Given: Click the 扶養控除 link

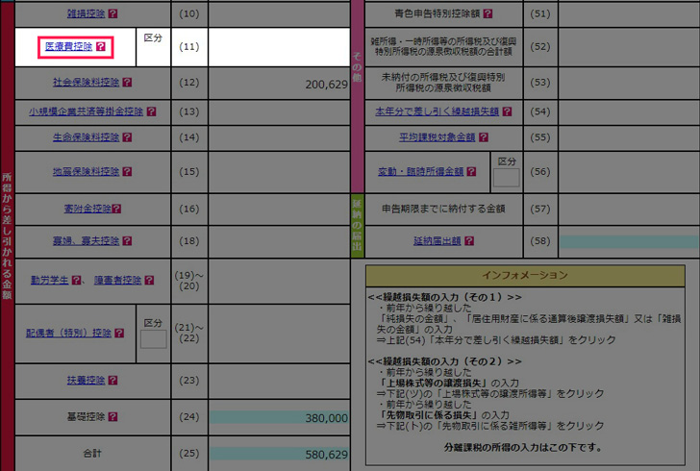Looking at the screenshot, I should point(87,380).
